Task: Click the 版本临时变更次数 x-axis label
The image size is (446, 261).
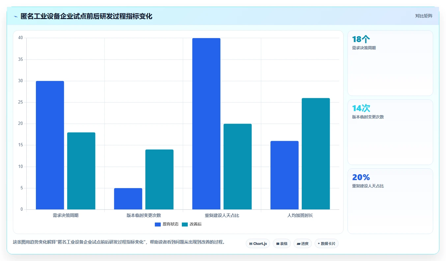Action: click(144, 216)
